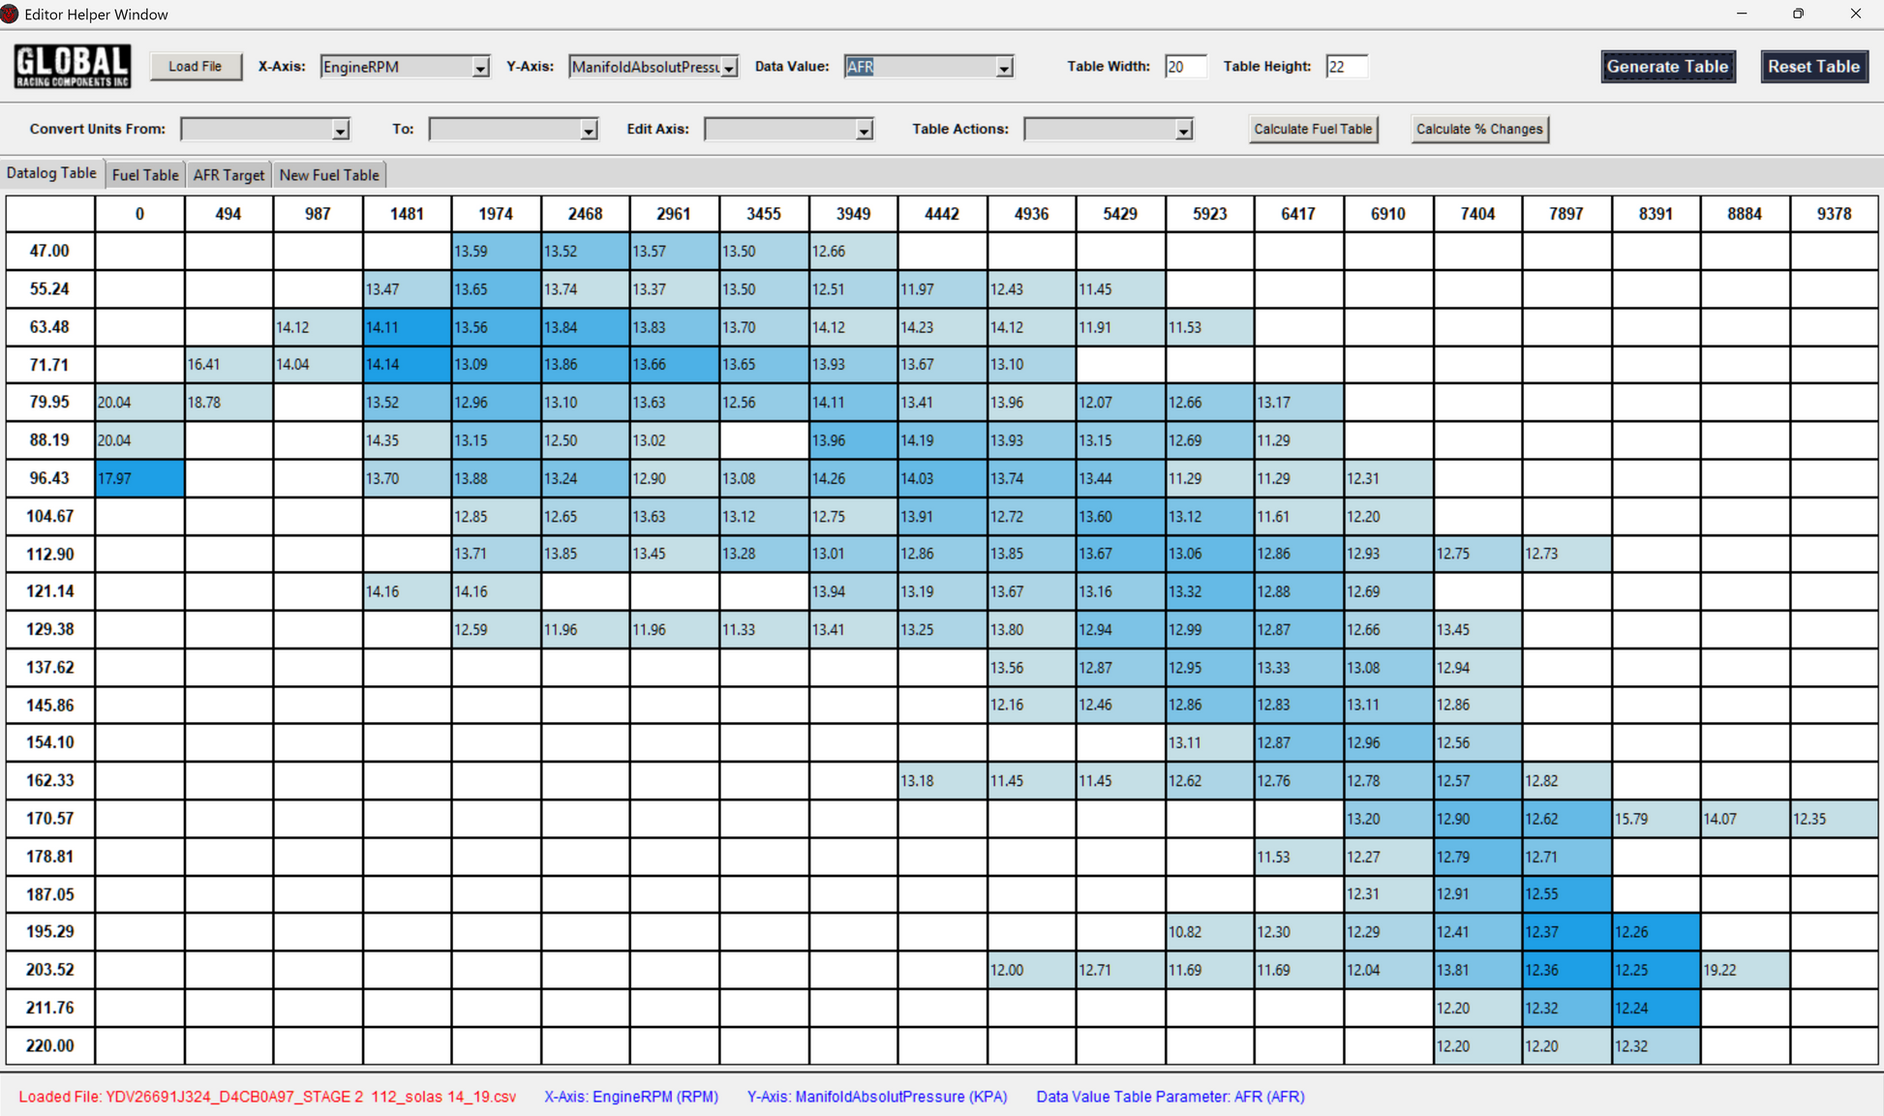Click the Reset Table button
This screenshot has width=1884, height=1116.
point(1813,67)
